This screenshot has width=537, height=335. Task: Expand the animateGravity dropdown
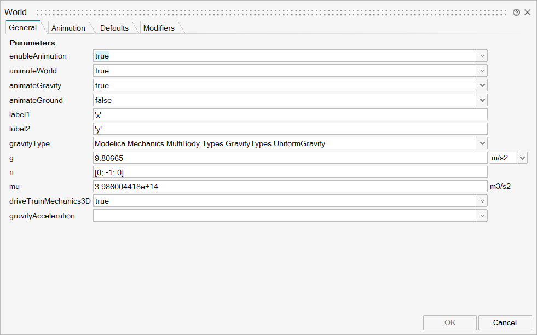pyautogui.click(x=482, y=85)
